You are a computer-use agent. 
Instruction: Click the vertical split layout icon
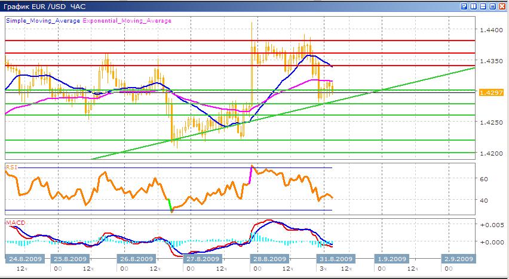(x=473, y=6)
